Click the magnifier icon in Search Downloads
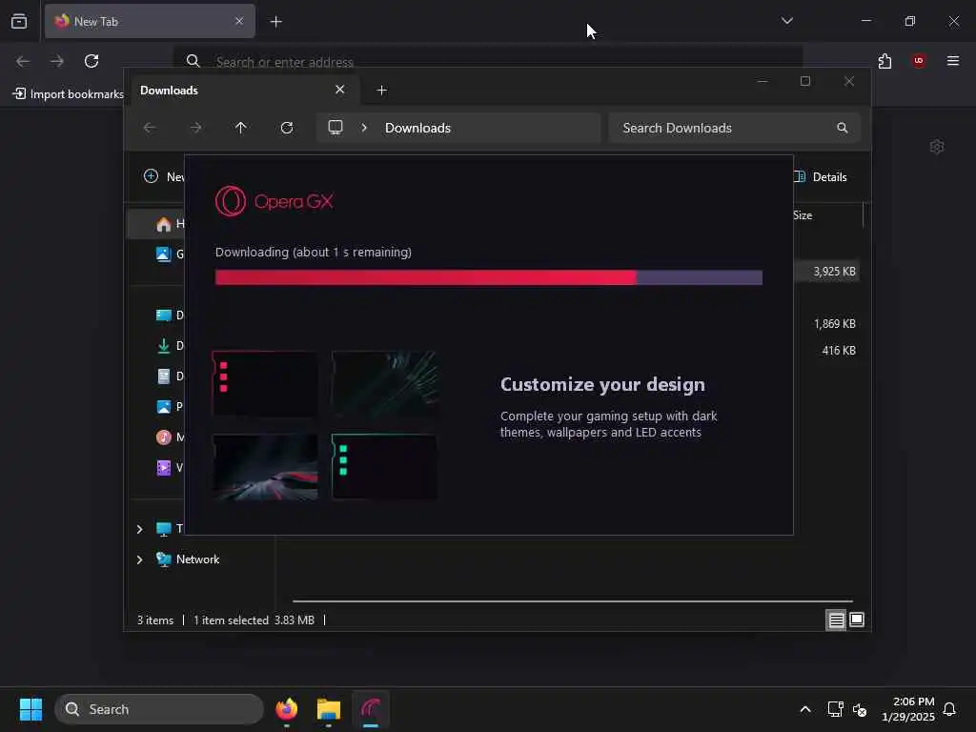 pyautogui.click(x=843, y=128)
